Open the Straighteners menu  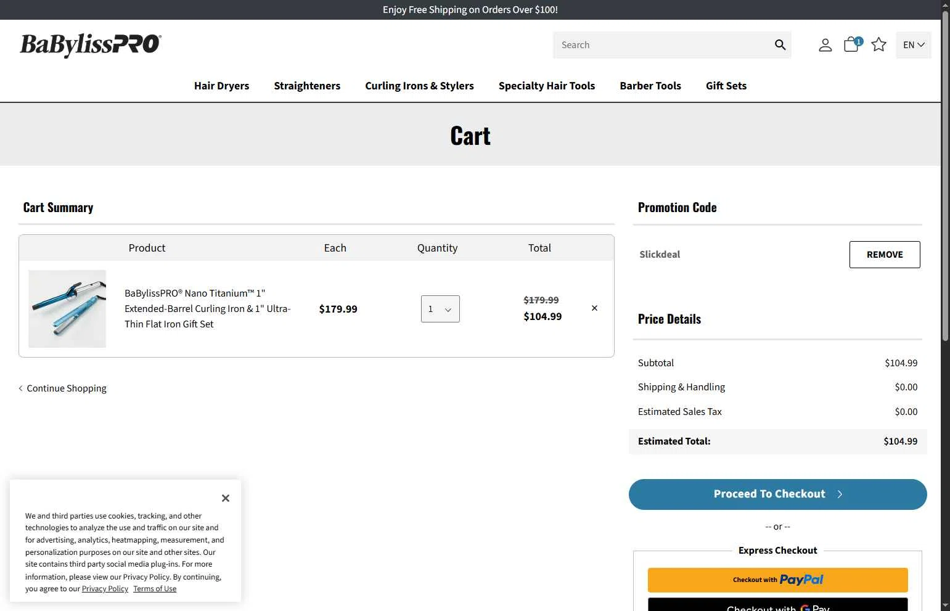307,86
